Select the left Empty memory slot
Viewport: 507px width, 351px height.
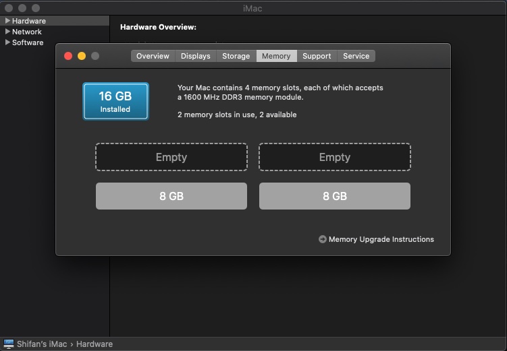click(171, 157)
